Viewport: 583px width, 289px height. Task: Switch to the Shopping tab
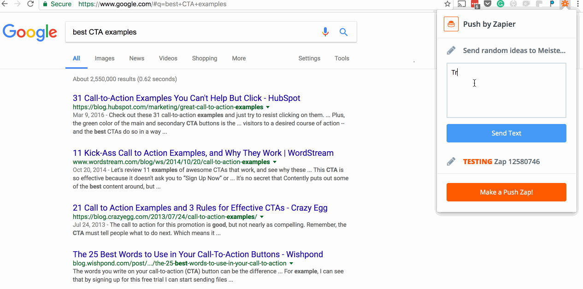(x=205, y=58)
